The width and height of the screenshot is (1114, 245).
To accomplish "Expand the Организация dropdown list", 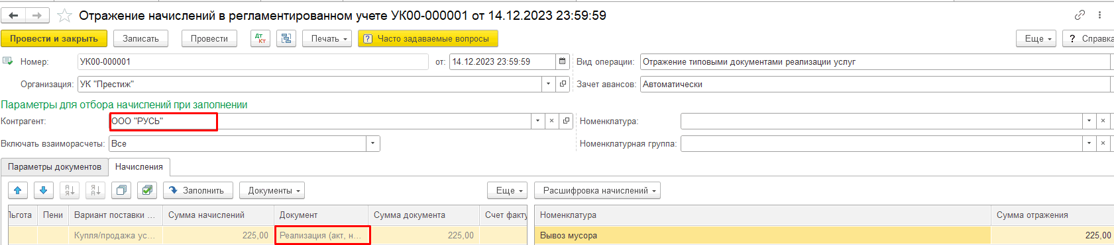I will click(548, 84).
